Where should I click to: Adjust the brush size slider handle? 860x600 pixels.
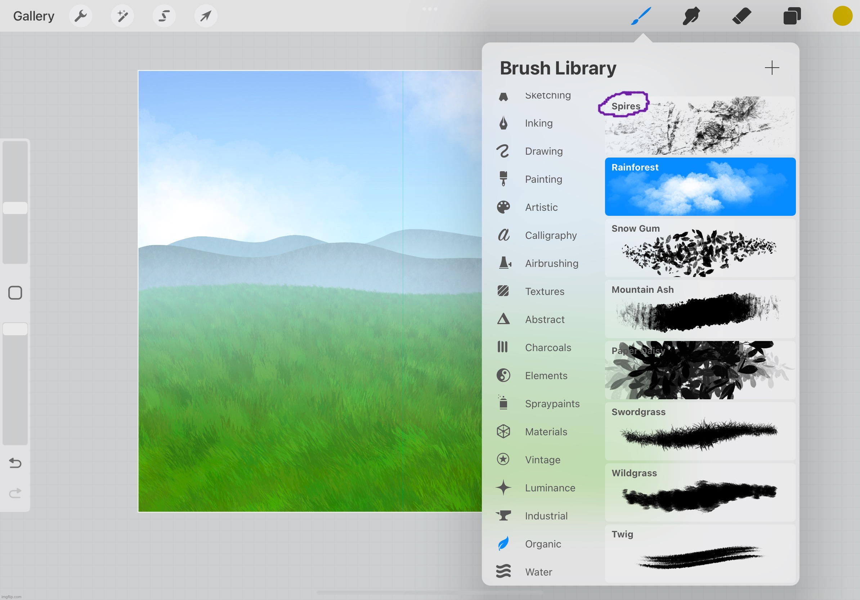[15, 208]
